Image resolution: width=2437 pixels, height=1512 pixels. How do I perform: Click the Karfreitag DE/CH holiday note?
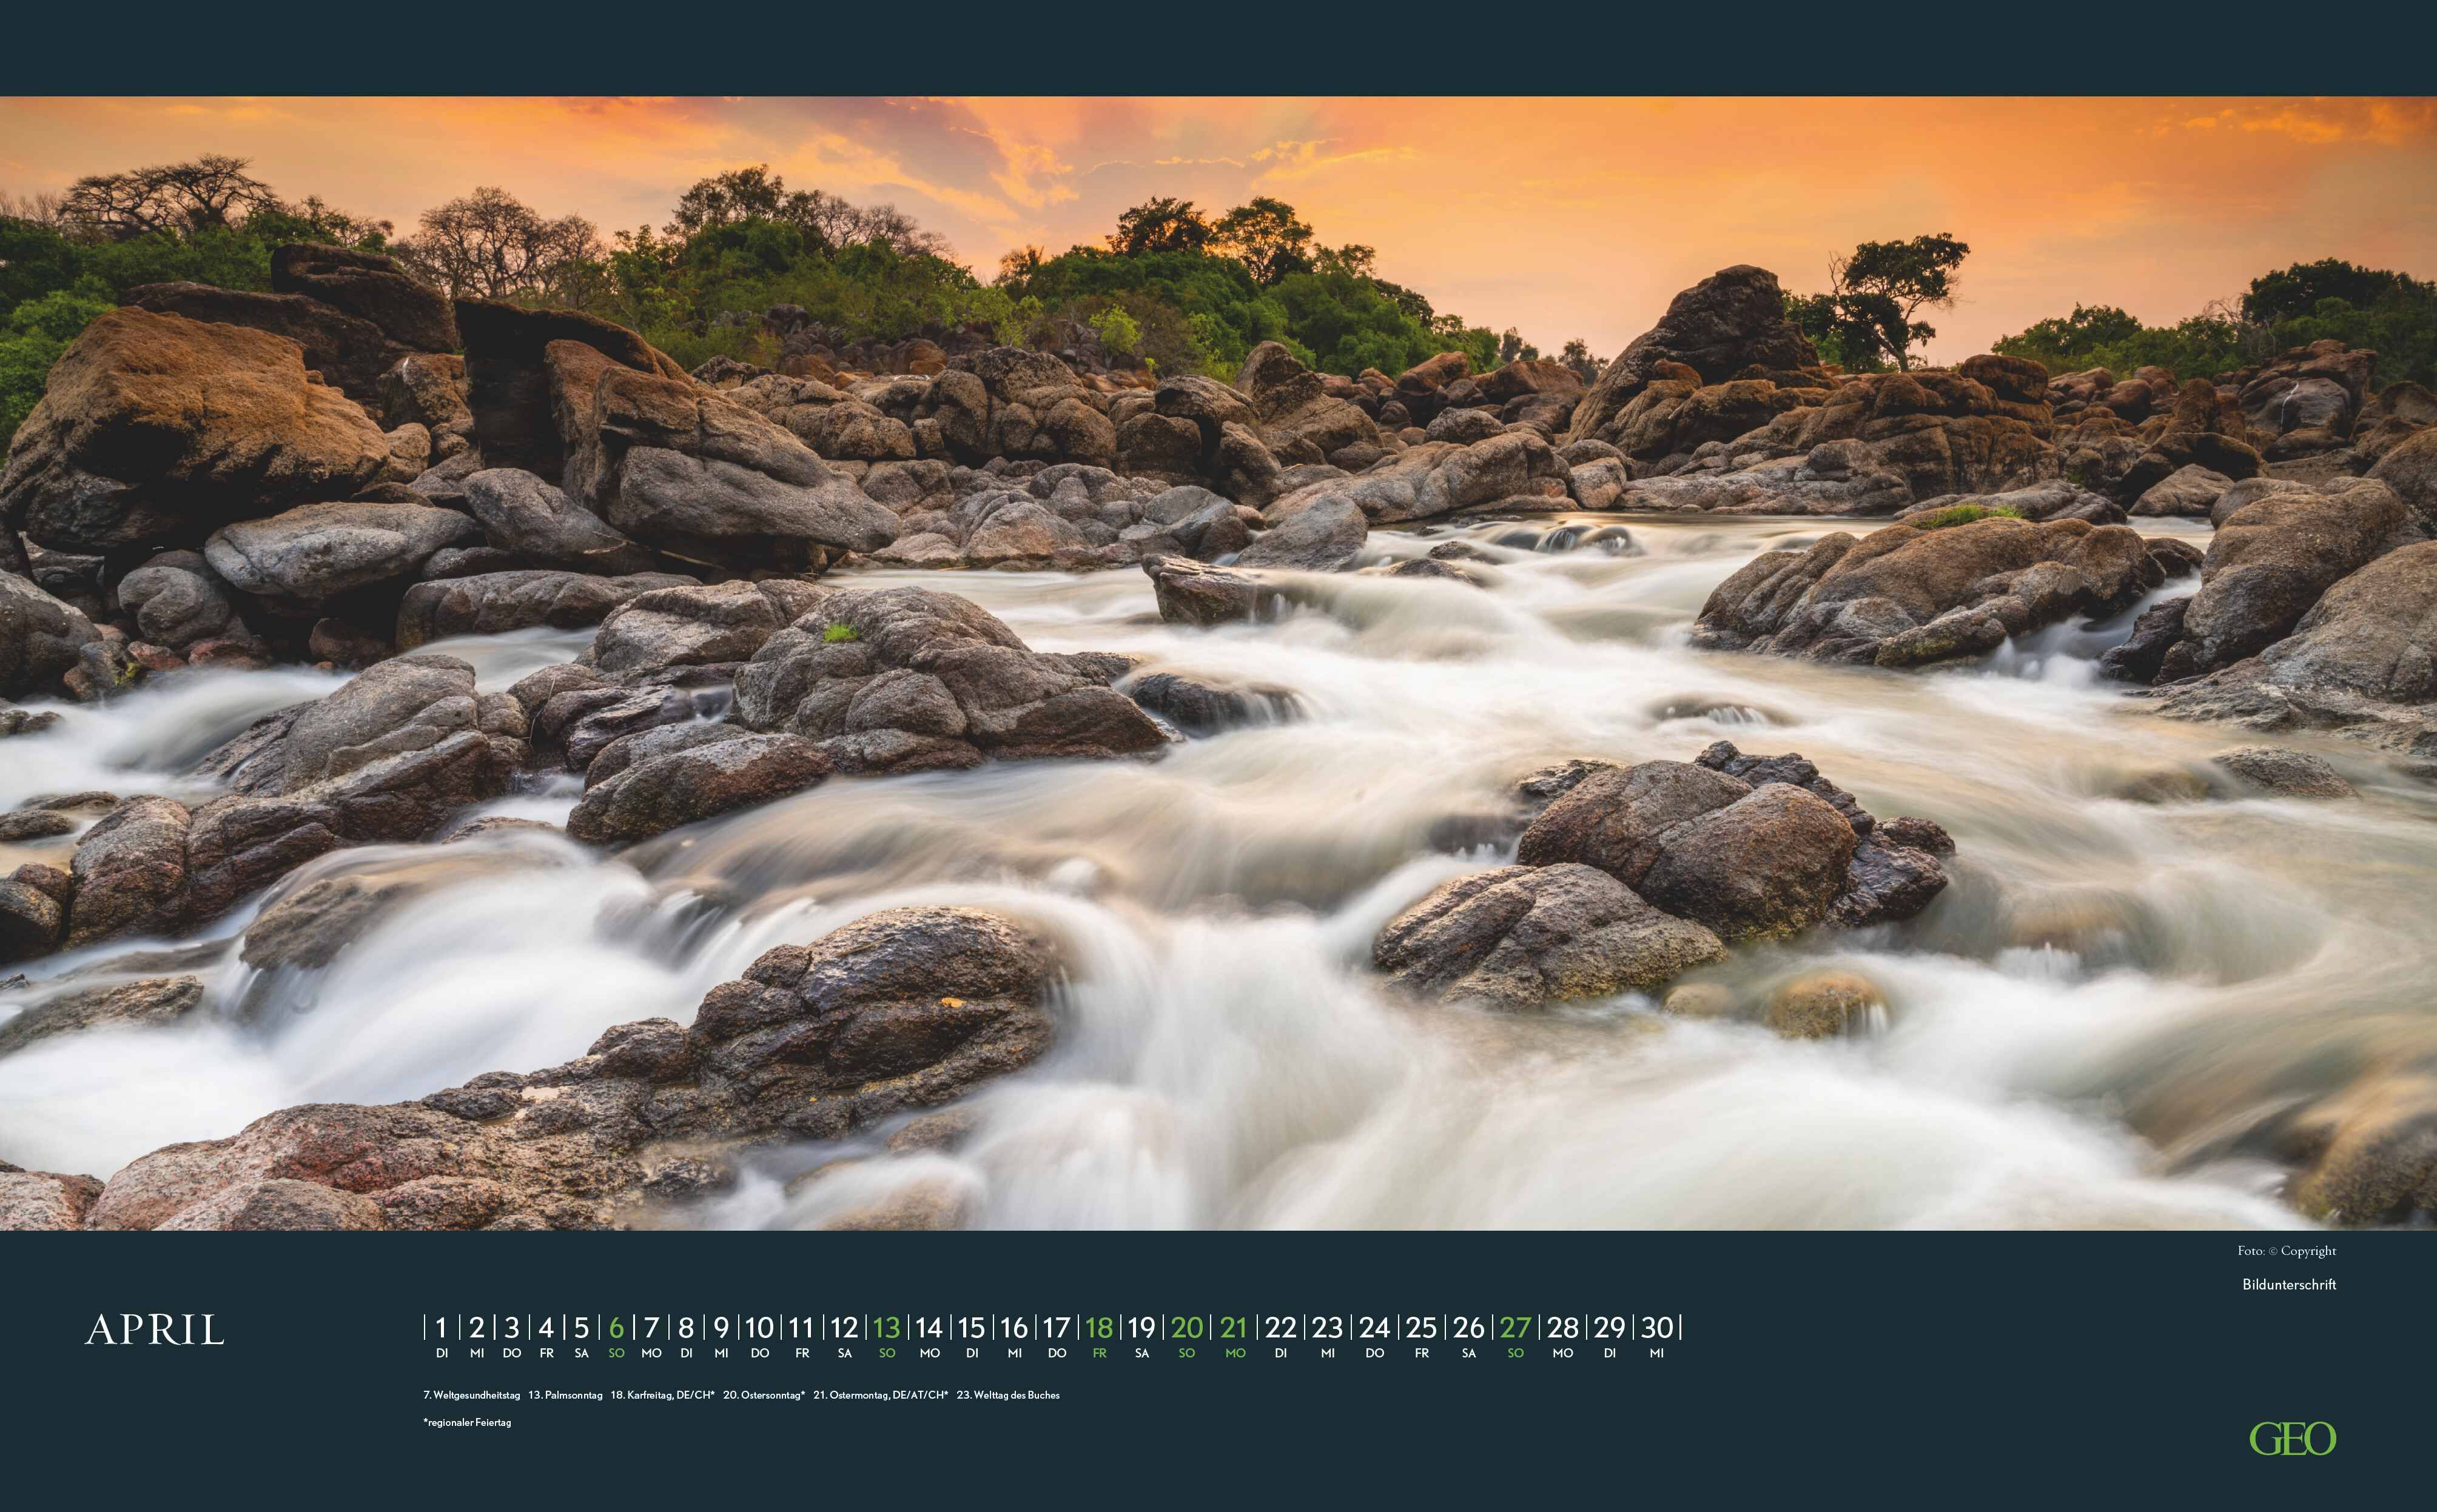click(662, 1395)
